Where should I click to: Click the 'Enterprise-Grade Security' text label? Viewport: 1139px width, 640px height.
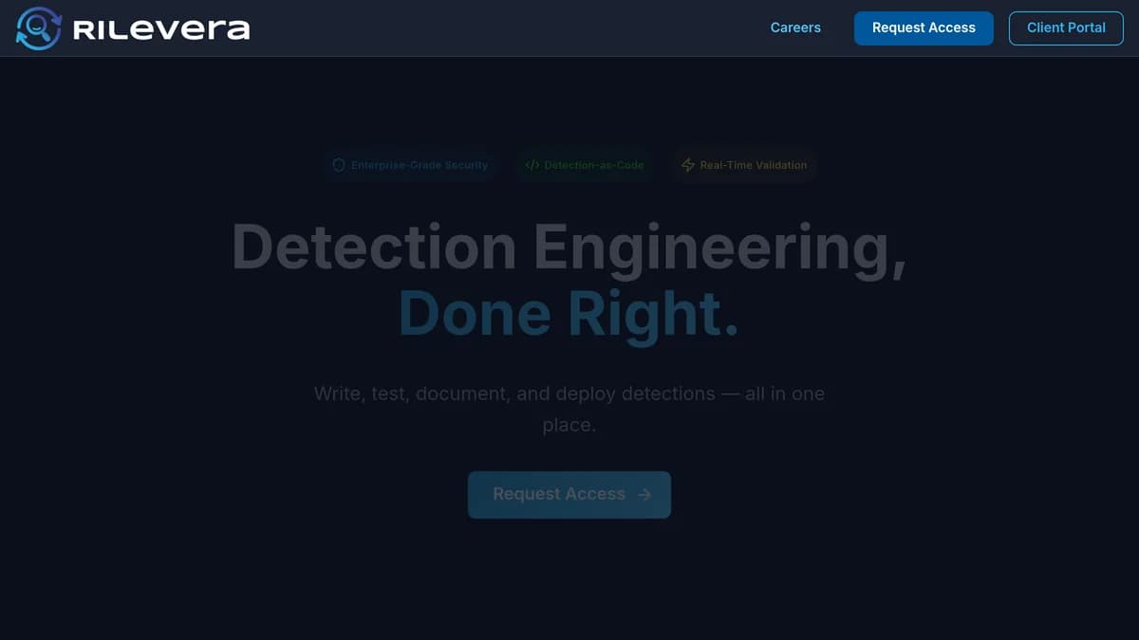point(420,165)
